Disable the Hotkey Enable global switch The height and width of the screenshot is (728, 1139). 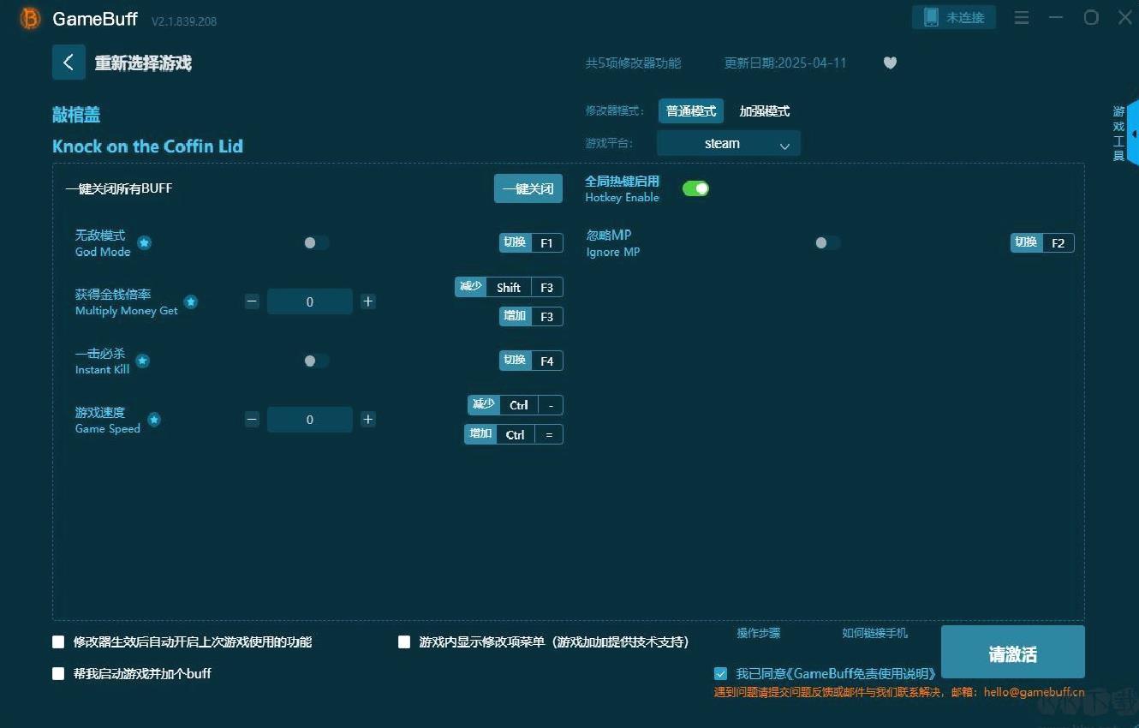click(x=695, y=188)
